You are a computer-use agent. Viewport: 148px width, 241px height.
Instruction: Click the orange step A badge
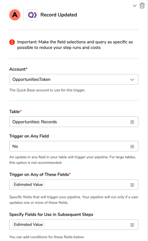15,15
